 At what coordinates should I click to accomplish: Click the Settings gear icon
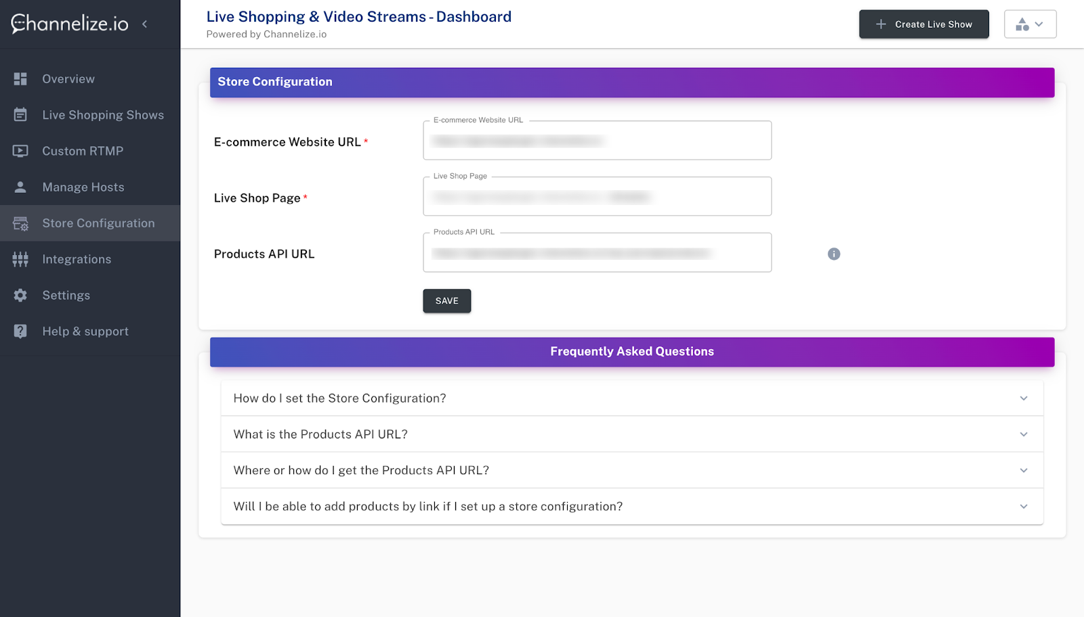point(20,296)
